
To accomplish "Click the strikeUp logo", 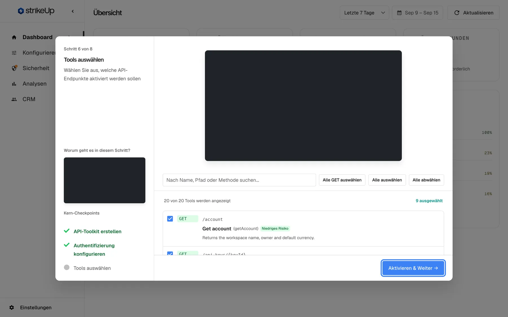I will [x=36, y=11].
